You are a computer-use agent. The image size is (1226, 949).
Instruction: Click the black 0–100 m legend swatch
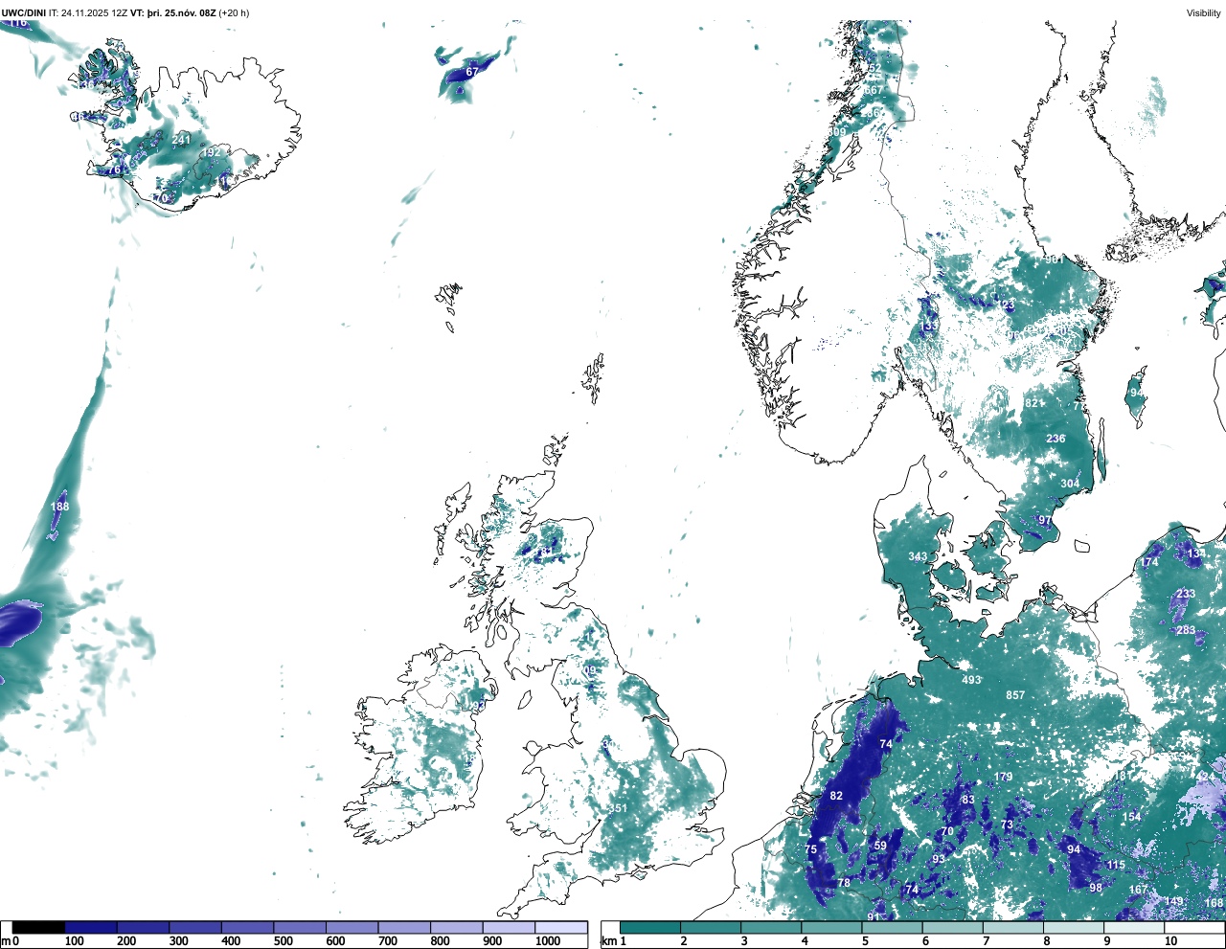tap(39, 927)
